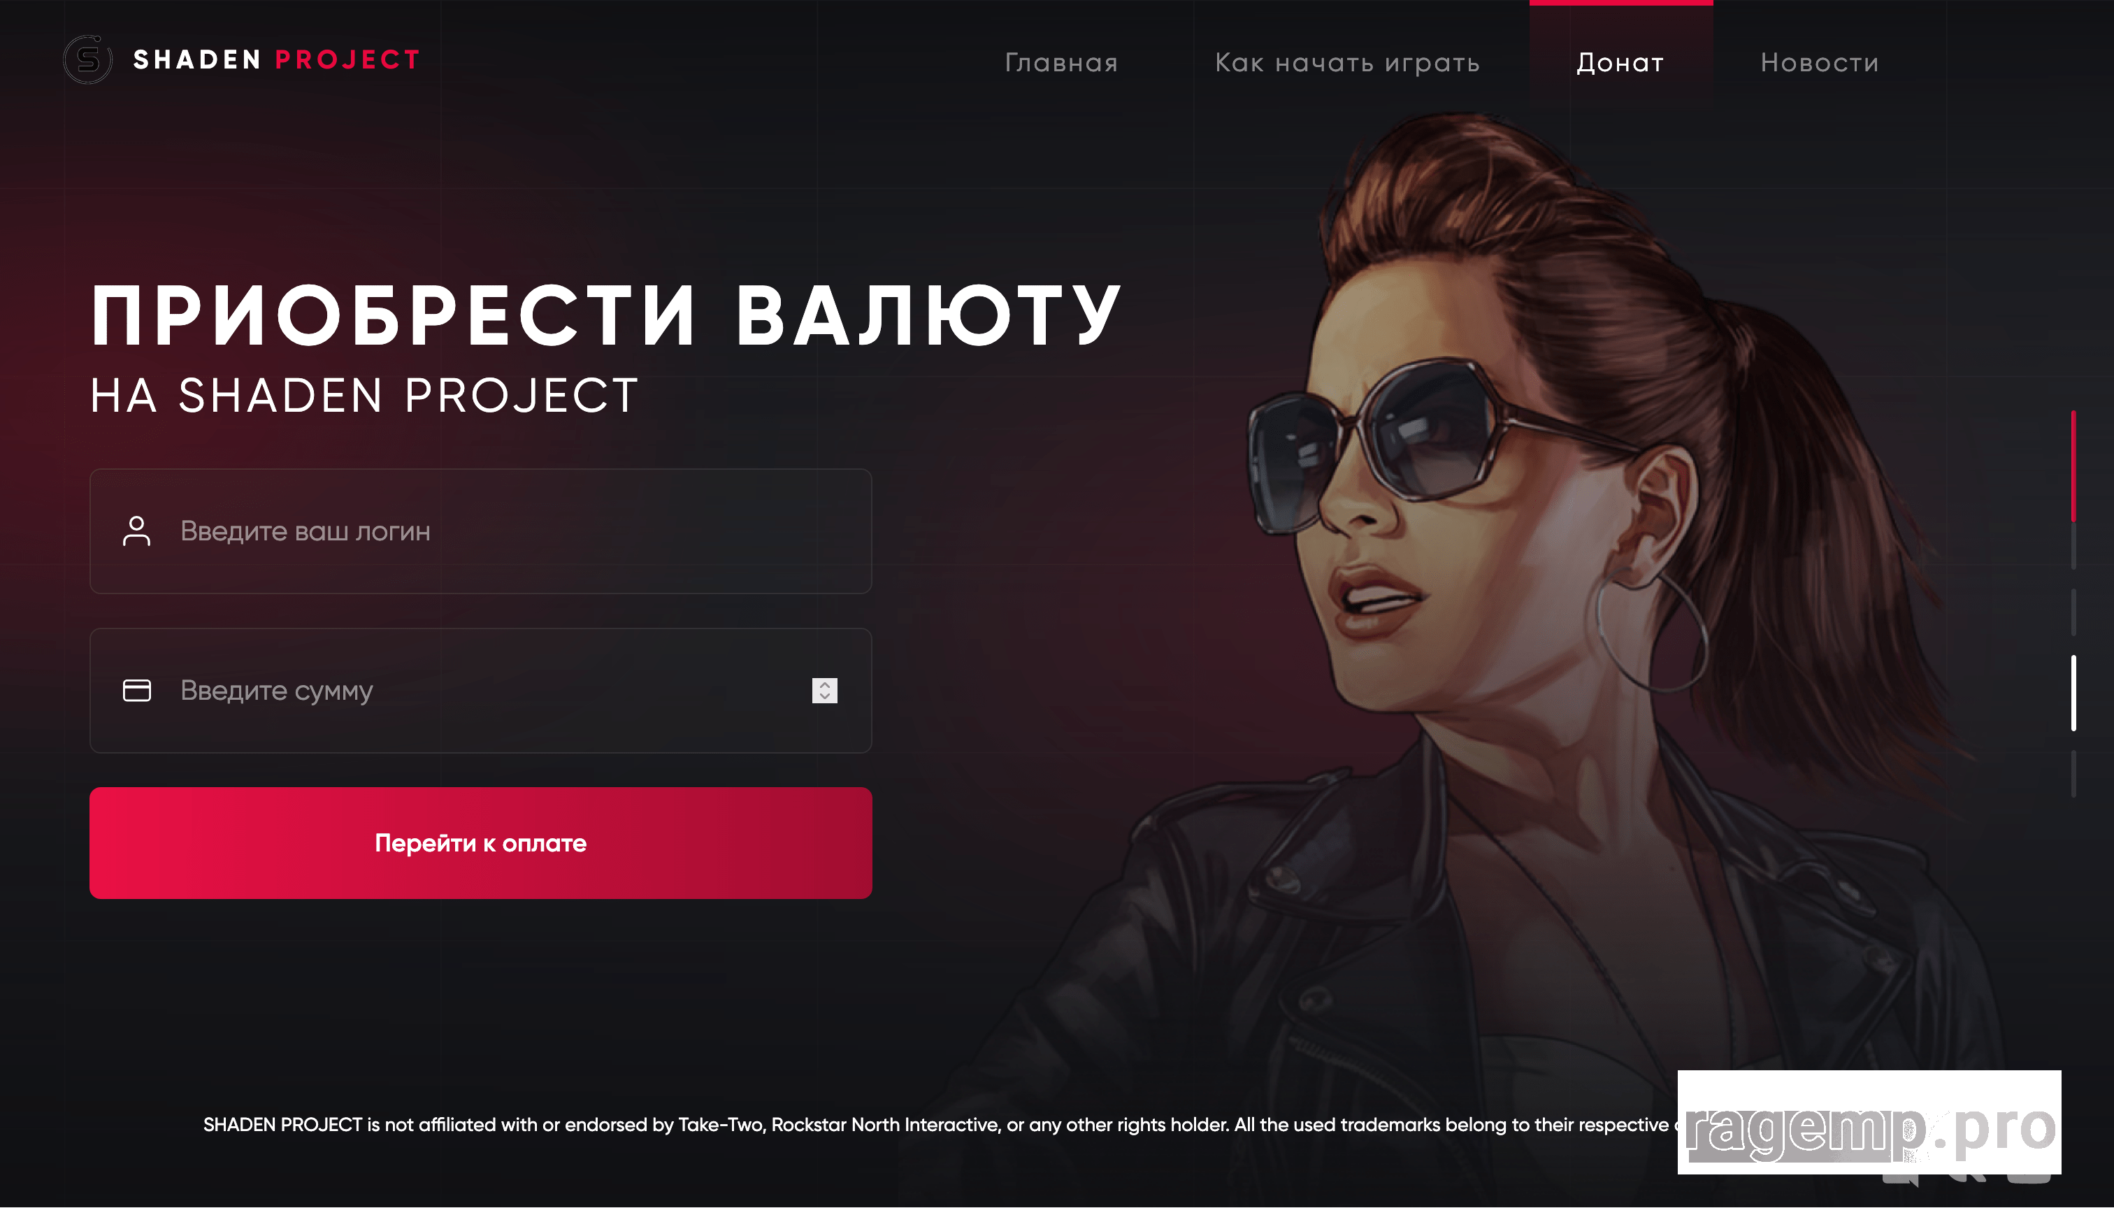Open the Главная menu item
2114x1208 pixels.
coord(1061,62)
